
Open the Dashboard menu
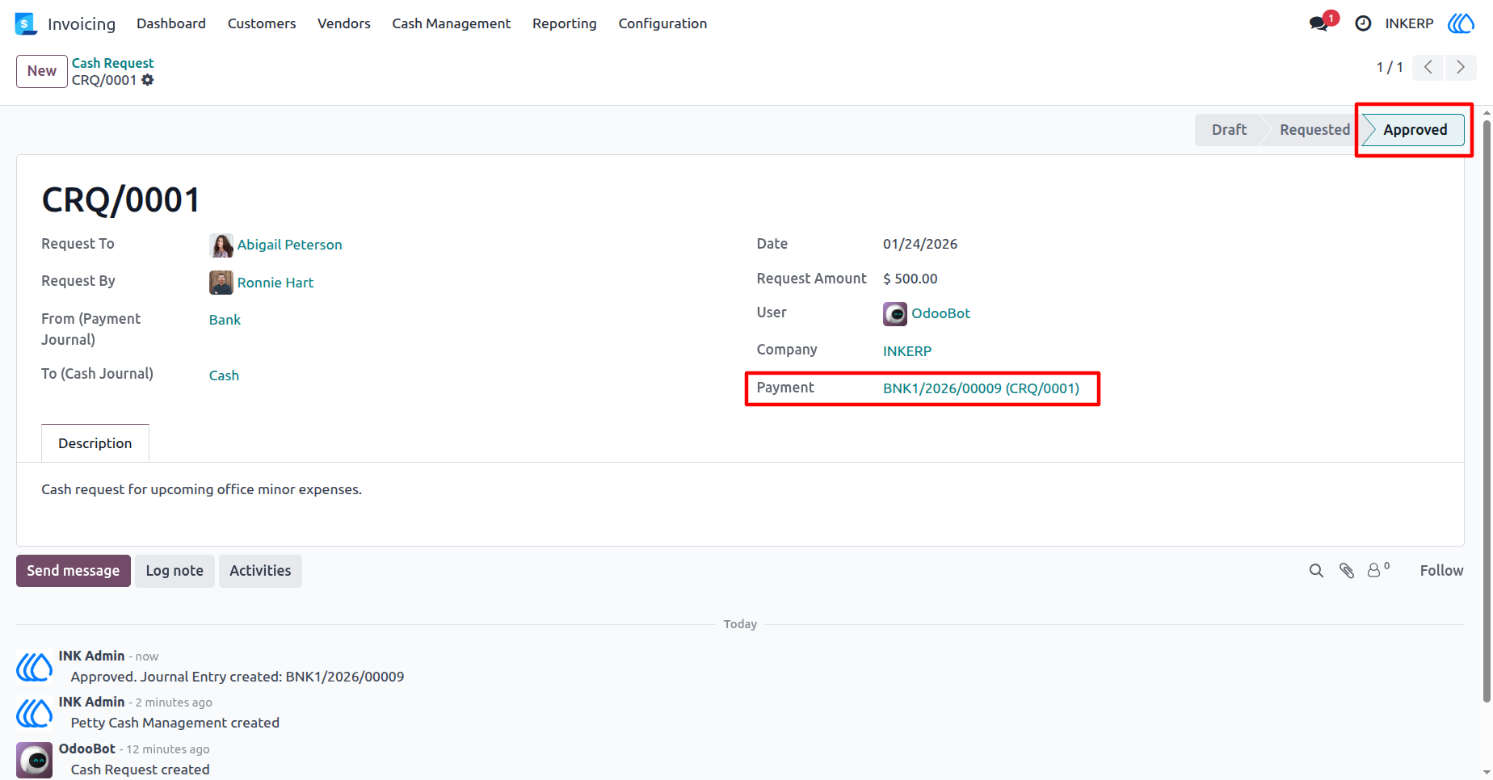(x=171, y=23)
